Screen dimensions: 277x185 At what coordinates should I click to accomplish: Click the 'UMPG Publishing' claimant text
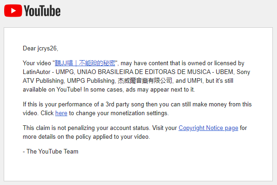click(91, 80)
